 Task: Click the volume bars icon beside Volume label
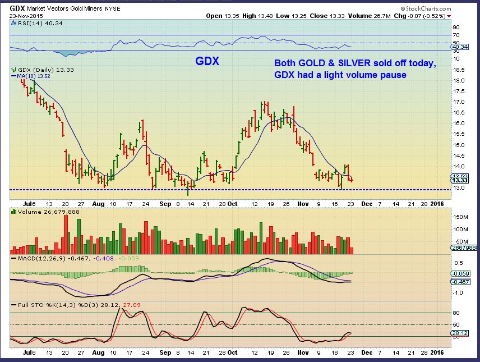tap(14, 212)
